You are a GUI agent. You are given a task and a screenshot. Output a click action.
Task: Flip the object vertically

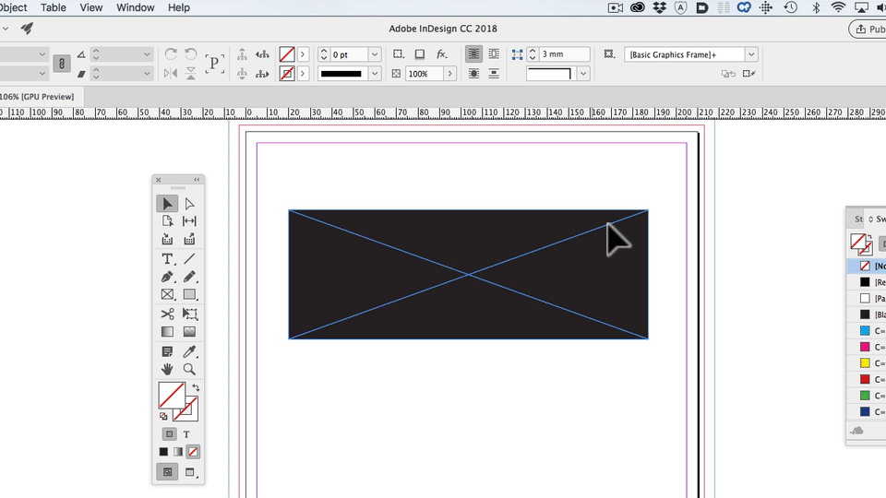pos(191,74)
